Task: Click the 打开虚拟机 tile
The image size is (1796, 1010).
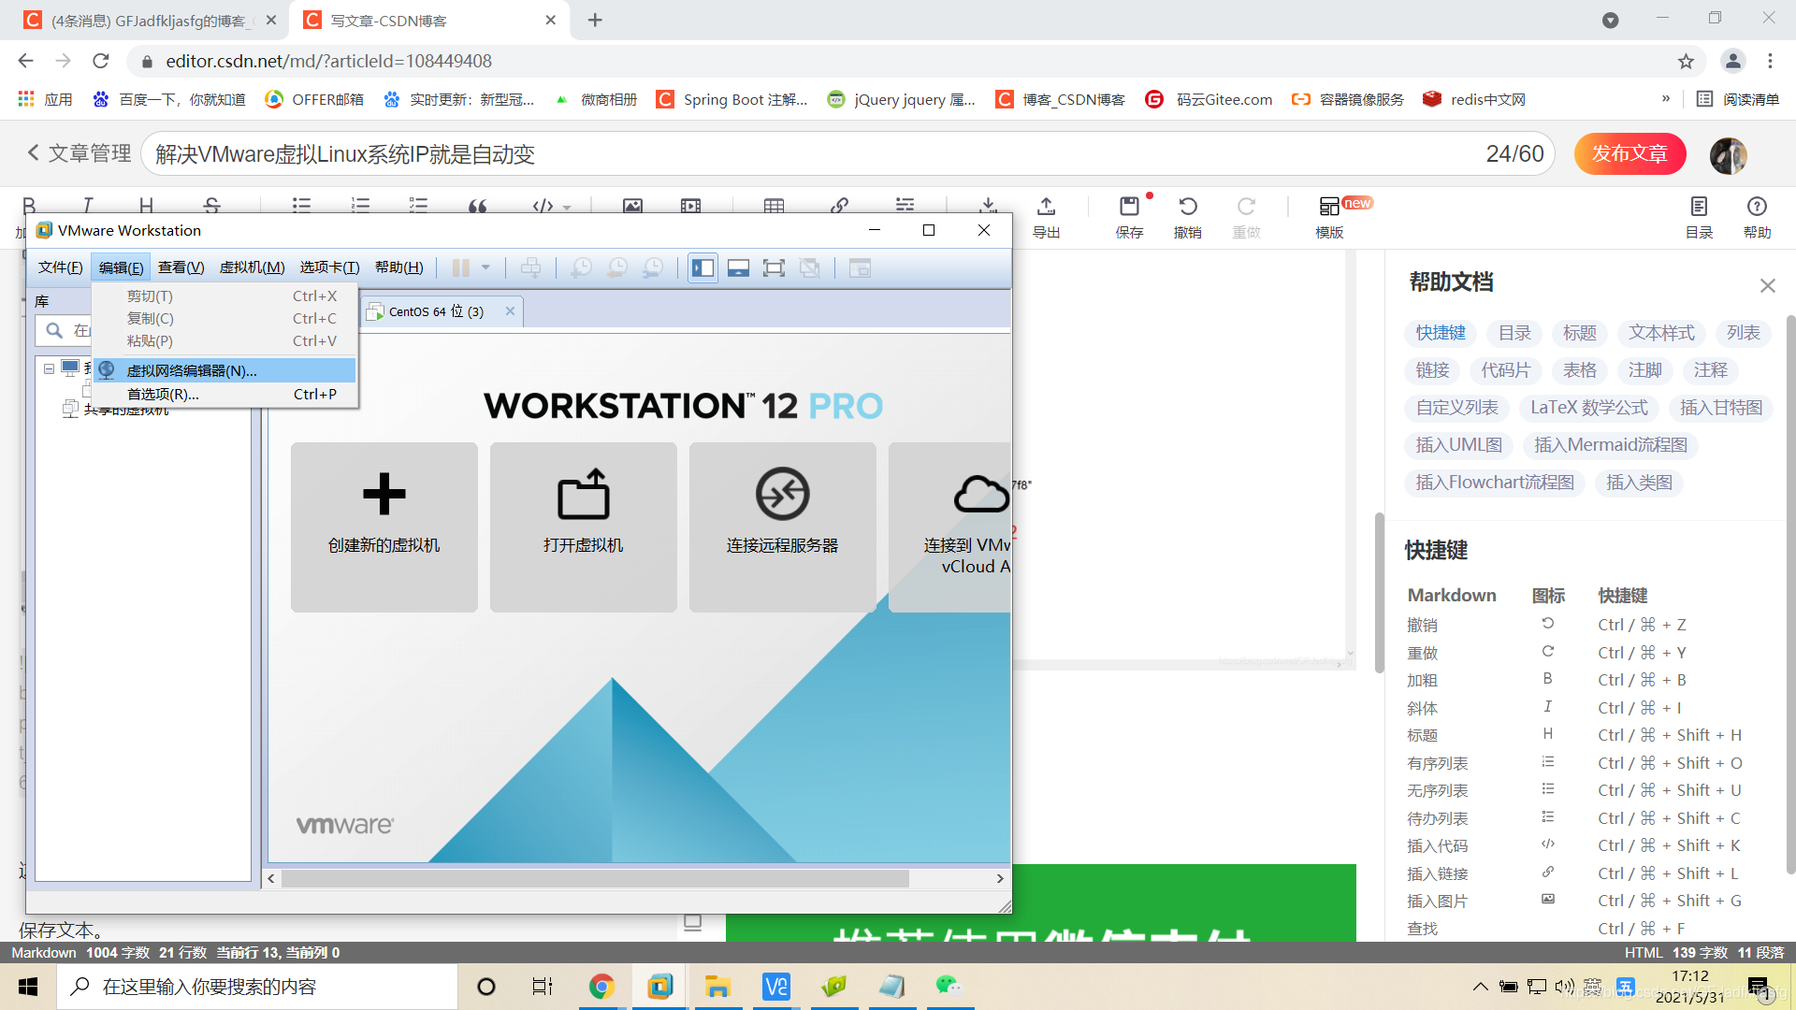Action: pos(583,527)
